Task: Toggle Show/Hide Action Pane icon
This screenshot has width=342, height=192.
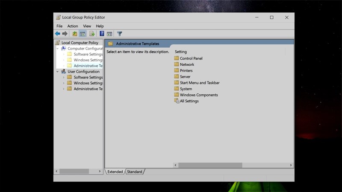Action: tap(109, 34)
